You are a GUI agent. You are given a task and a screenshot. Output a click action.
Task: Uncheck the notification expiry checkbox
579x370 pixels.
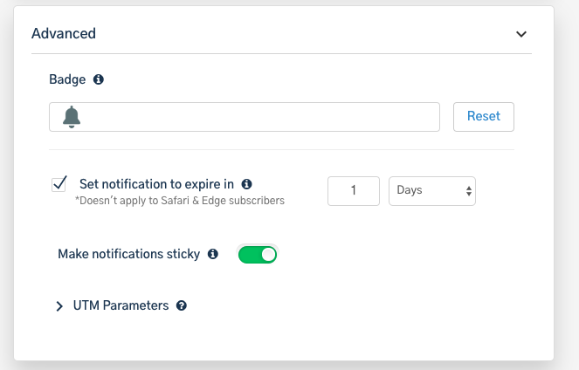coord(60,184)
